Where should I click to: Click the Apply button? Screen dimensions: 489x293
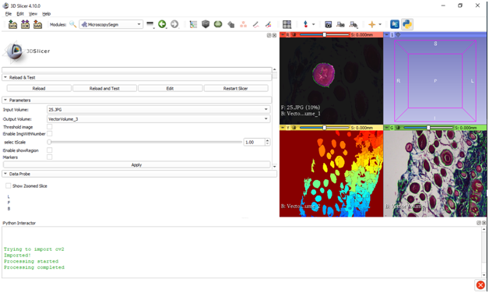click(x=136, y=164)
